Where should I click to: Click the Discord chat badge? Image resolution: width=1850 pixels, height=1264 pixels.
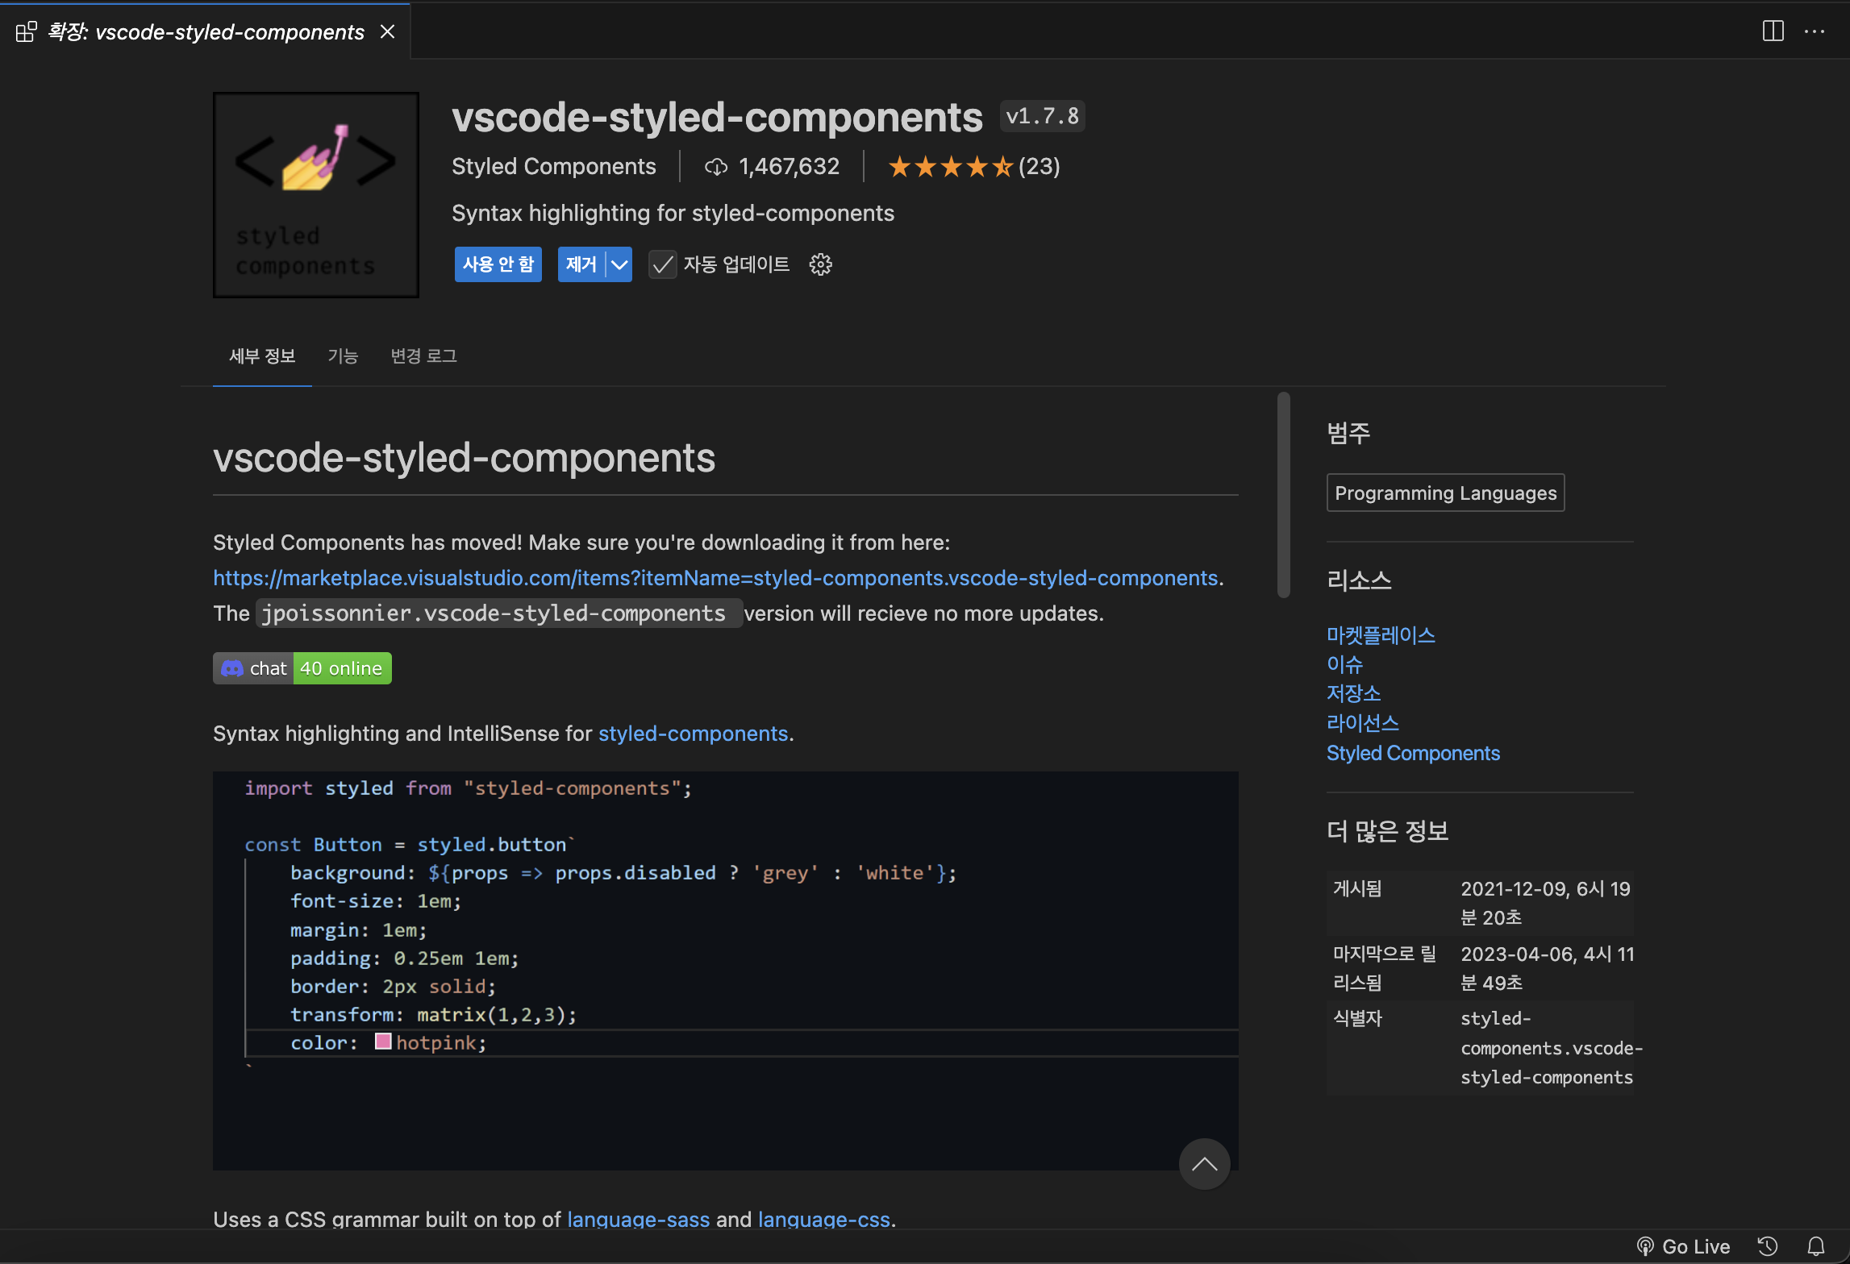[302, 668]
